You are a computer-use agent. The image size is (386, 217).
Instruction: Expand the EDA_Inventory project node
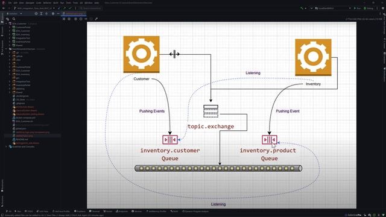coord(10,34)
